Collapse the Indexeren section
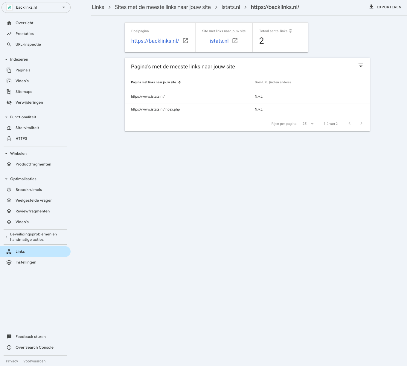 pos(6,59)
